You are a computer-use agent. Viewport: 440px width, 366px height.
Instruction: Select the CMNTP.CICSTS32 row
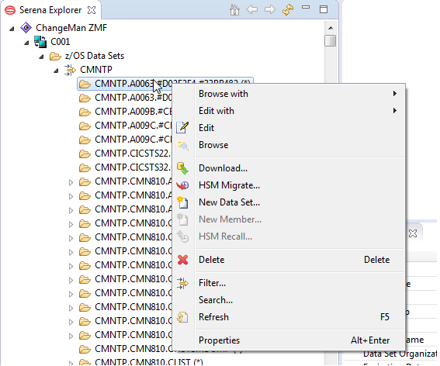[x=133, y=167]
